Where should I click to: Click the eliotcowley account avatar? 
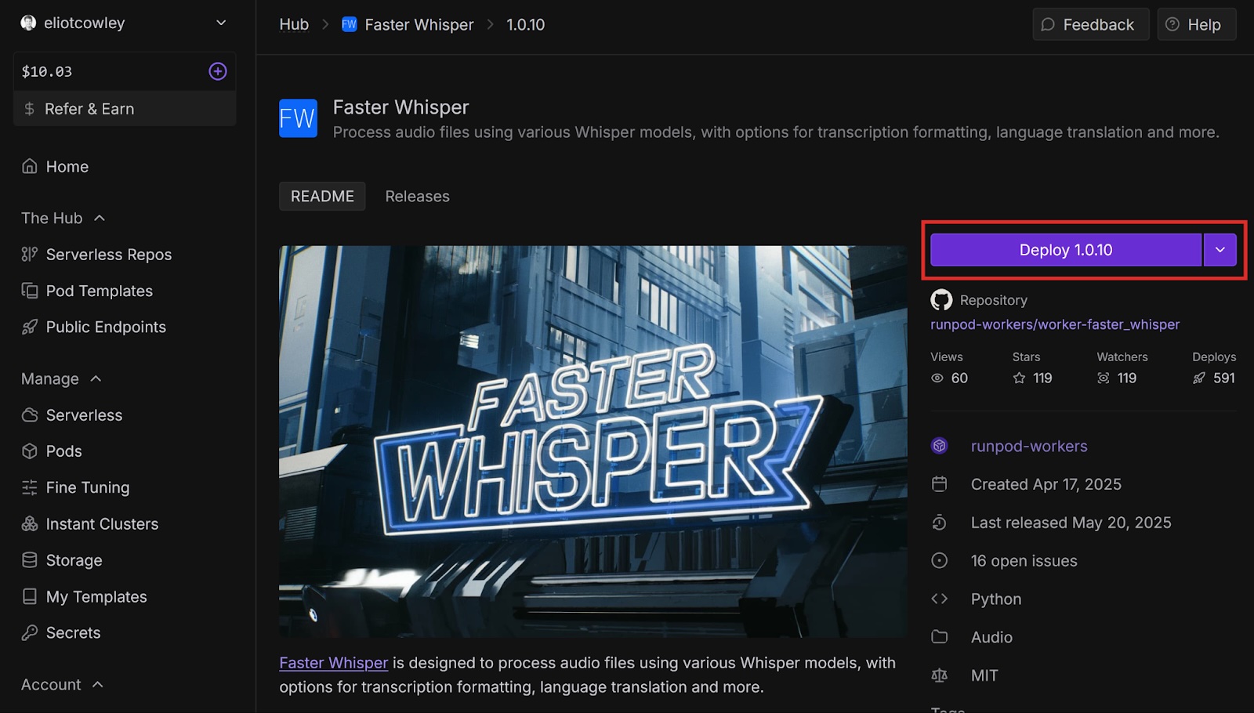click(x=28, y=23)
